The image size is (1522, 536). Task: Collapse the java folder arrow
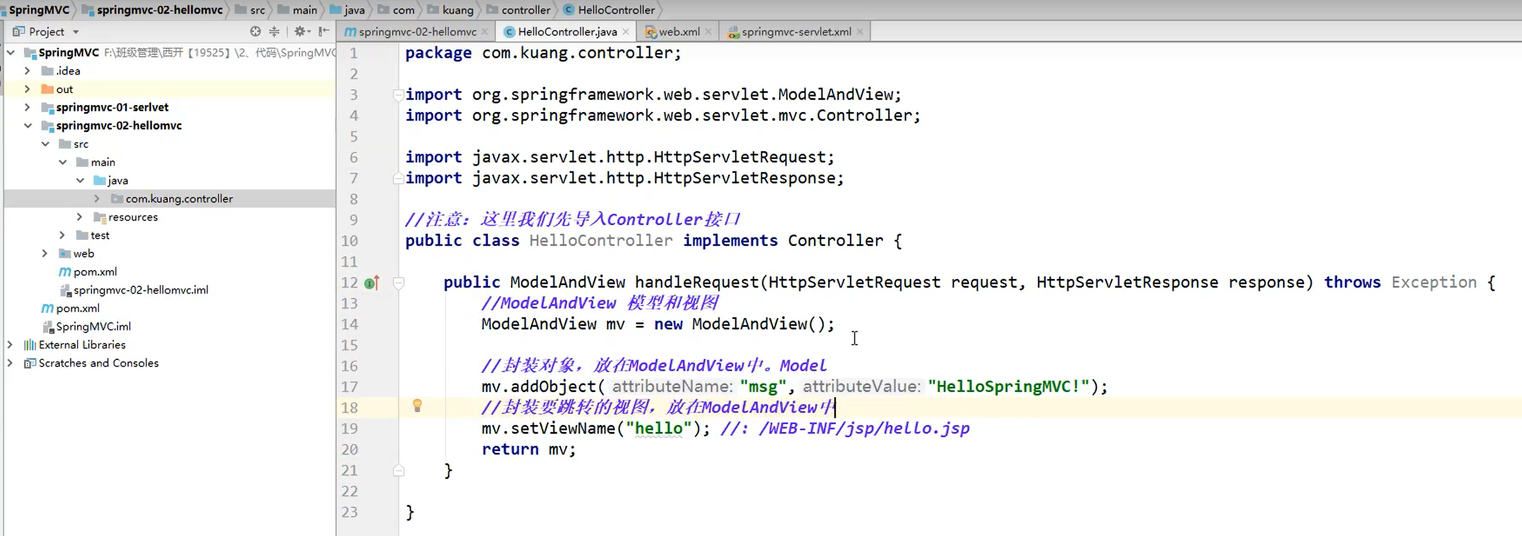(80, 180)
